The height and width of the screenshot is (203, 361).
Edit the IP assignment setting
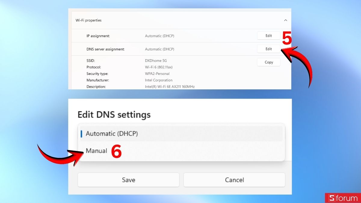tap(269, 36)
